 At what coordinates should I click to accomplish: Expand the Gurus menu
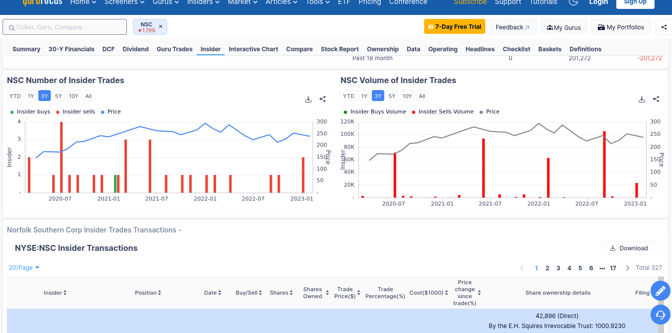coord(166,2)
